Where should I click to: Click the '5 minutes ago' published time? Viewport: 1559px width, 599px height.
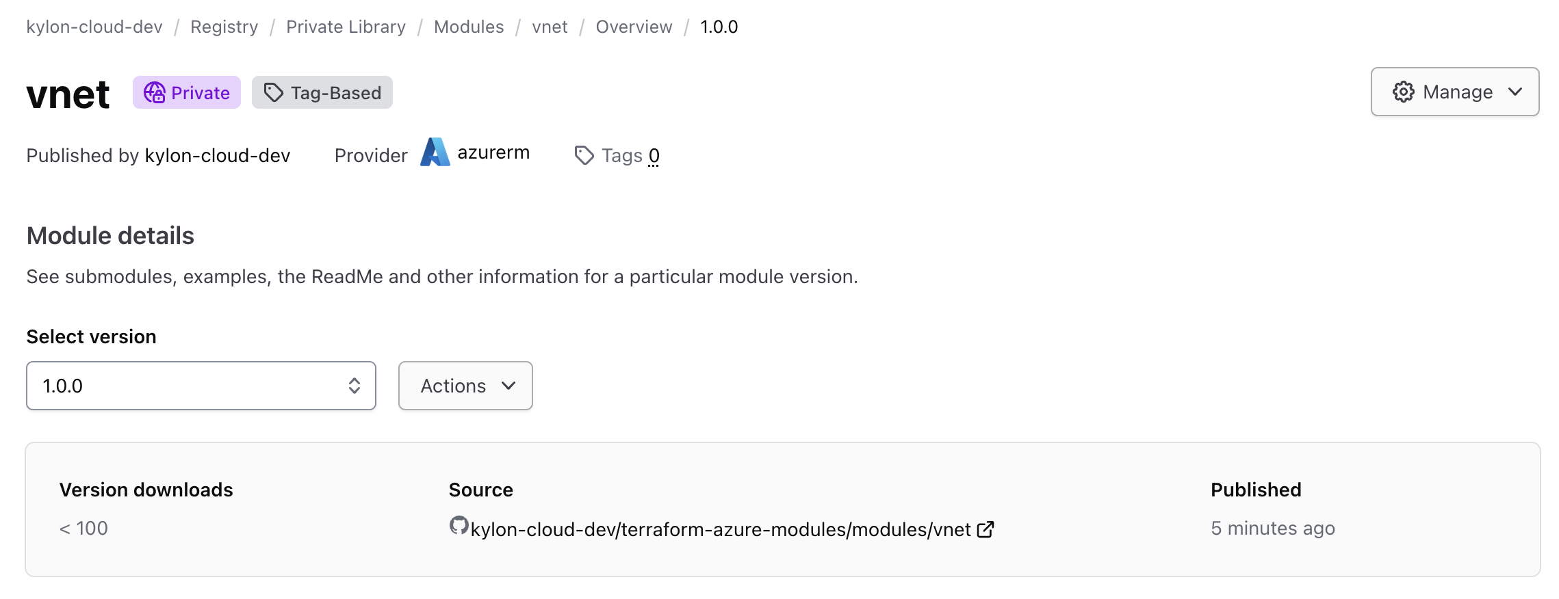coord(1273,528)
